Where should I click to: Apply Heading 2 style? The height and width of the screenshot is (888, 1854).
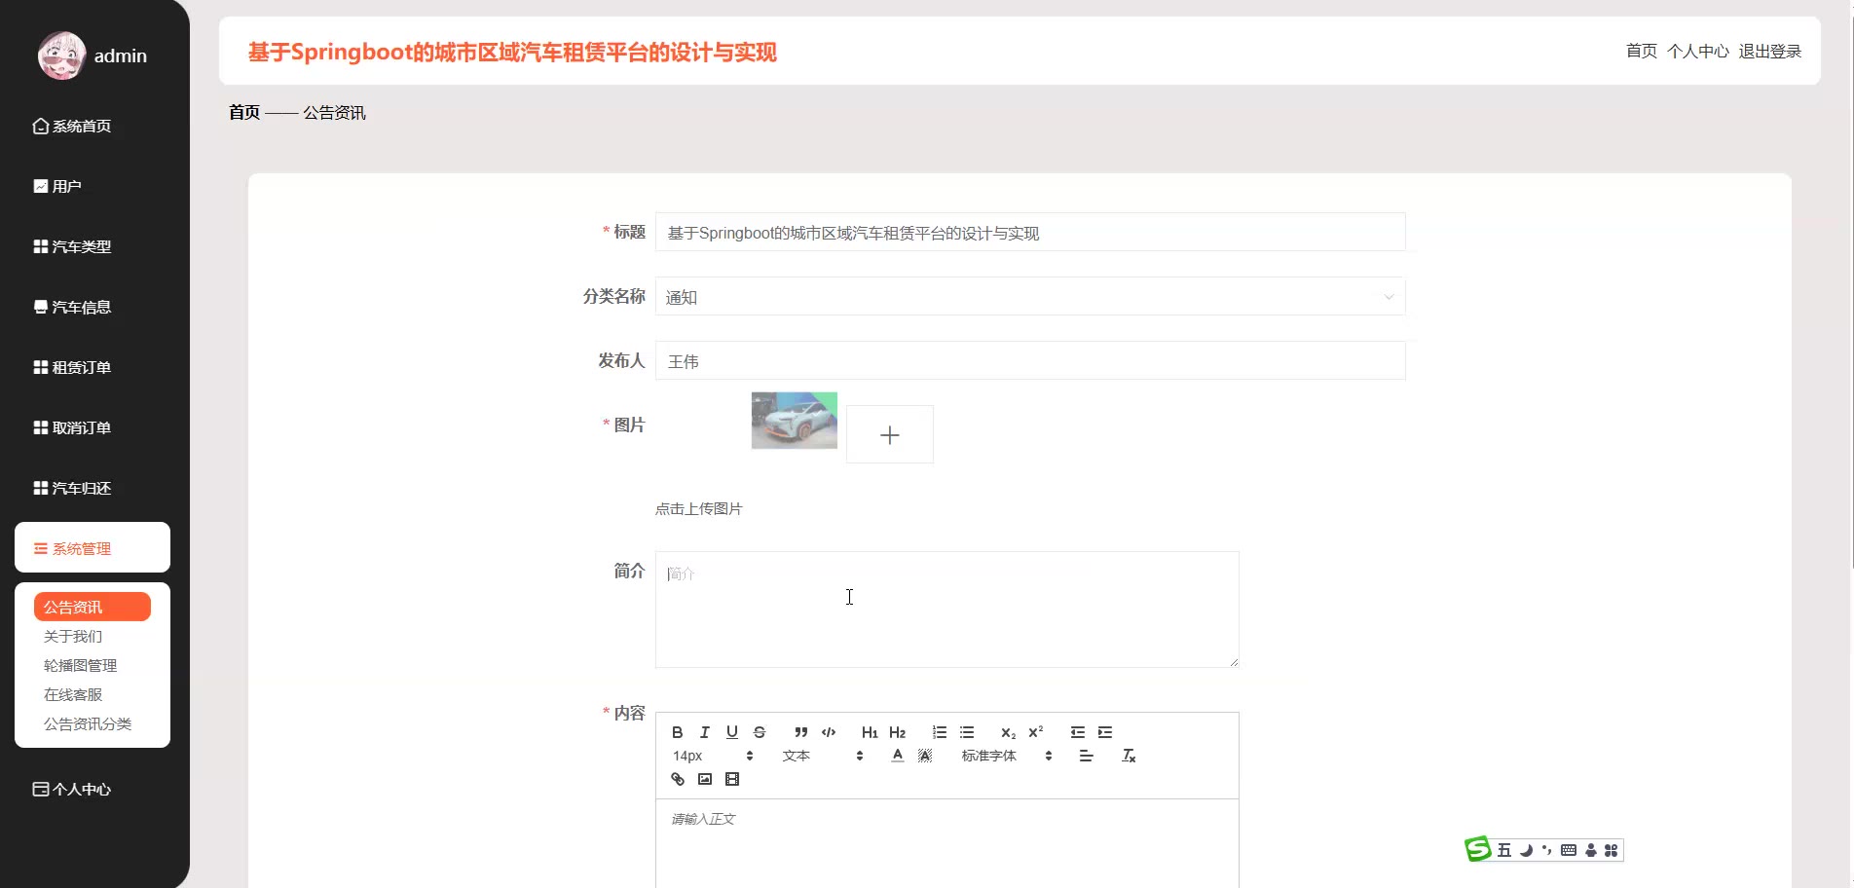pos(897,732)
